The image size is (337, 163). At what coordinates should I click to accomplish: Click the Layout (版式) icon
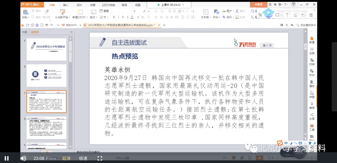coord(94,12)
